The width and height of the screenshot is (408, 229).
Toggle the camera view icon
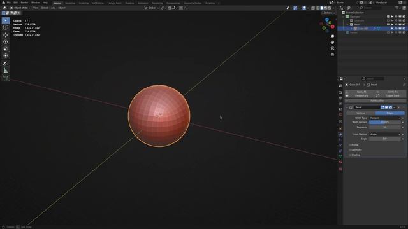tap(332, 48)
